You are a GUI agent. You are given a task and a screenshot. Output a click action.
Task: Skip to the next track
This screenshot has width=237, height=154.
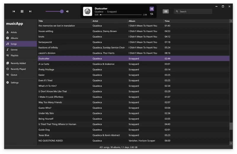tap(30, 11)
